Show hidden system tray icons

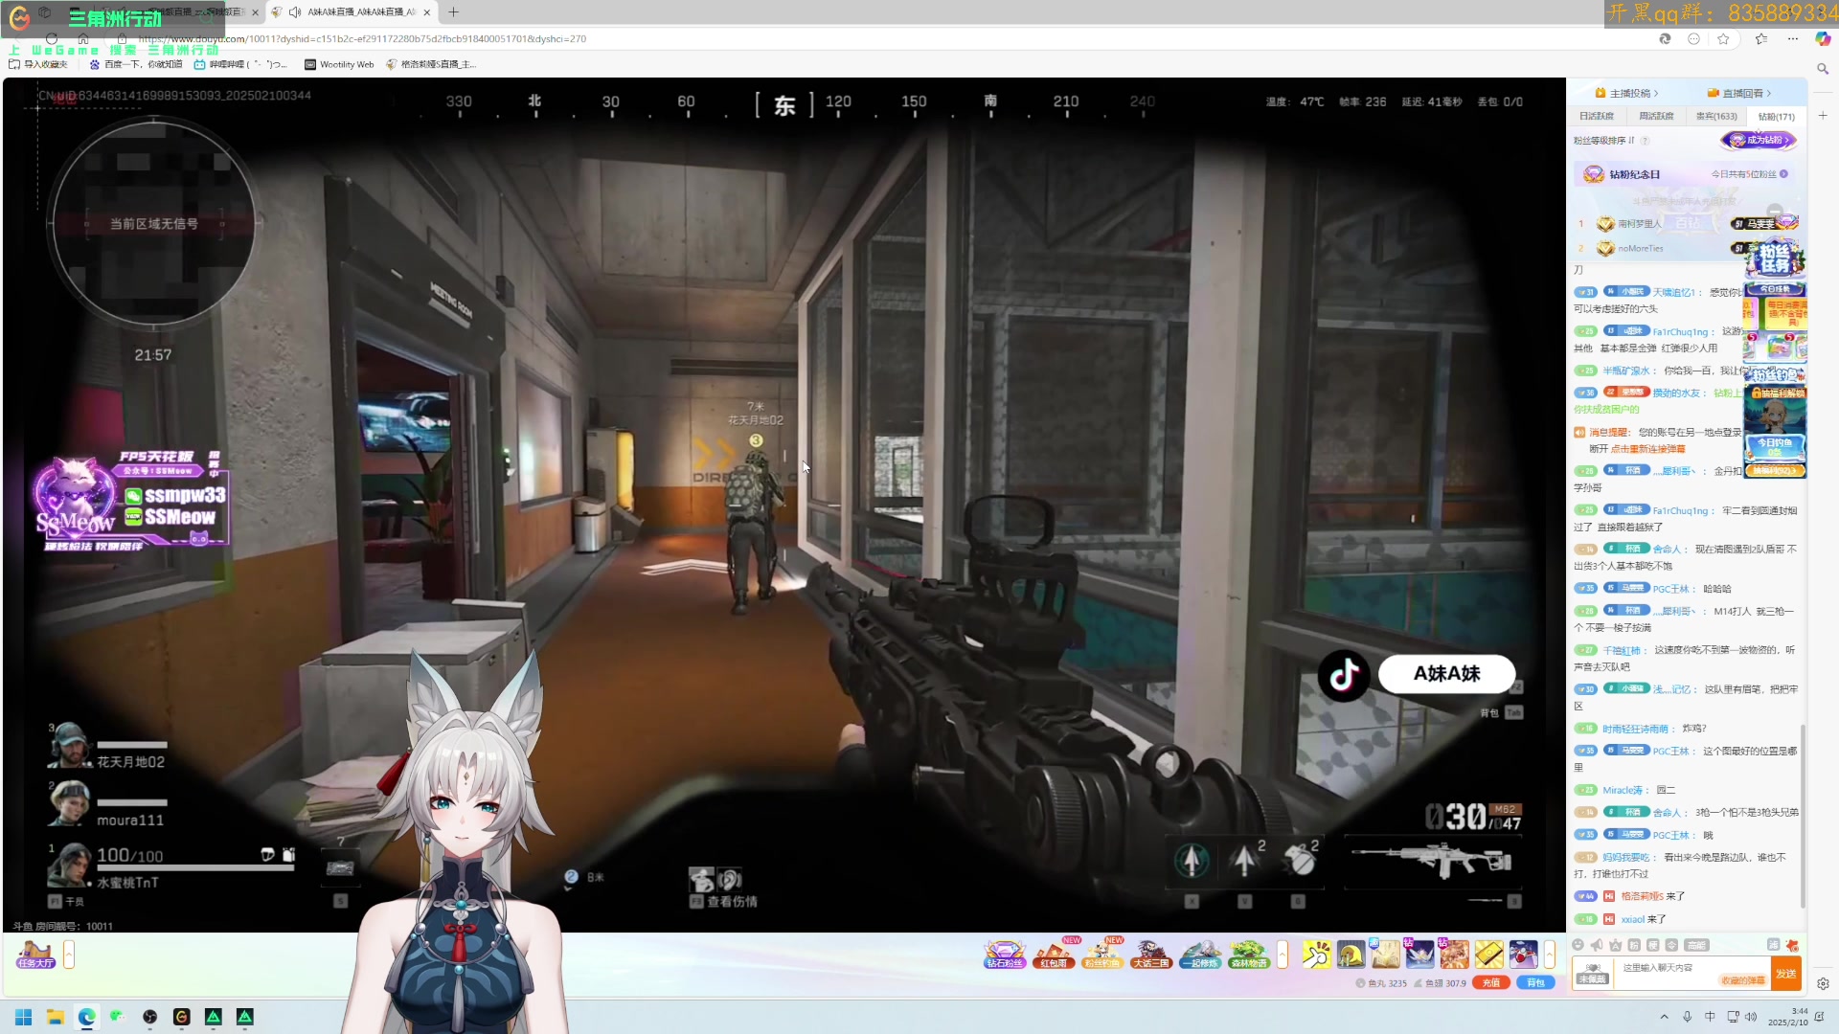coord(1665,1017)
